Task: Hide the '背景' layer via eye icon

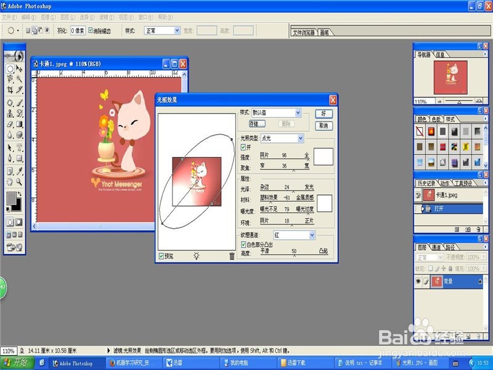Action: [x=418, y=281]
